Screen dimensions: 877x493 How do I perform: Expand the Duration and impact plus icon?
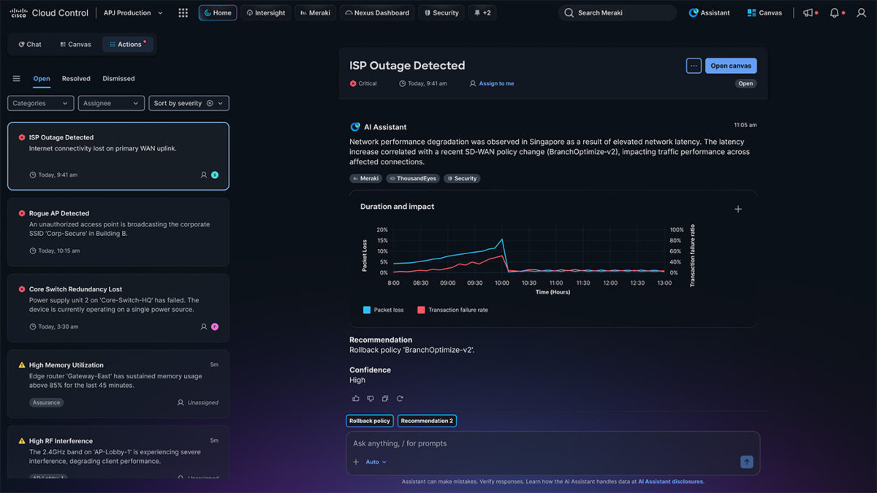738,210
